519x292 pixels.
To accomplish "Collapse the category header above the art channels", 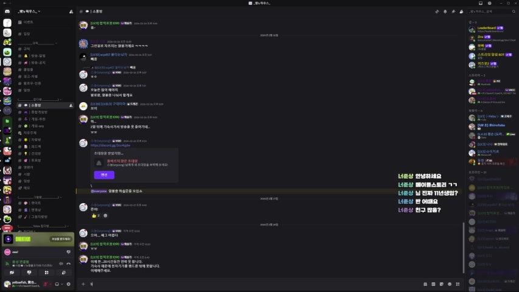I will point(39,197).
